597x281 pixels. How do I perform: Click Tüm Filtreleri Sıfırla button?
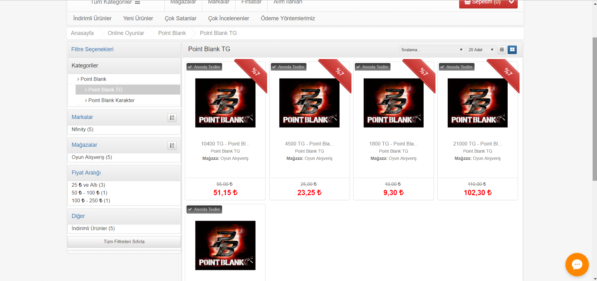124,242
